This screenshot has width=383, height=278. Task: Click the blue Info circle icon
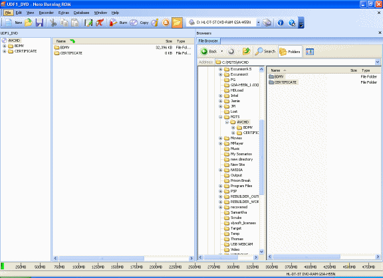coord(281,23)
